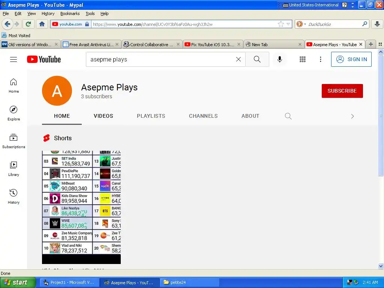
Task: Open Library in YouTube sidebar
Action: click(x=13, y=169)
